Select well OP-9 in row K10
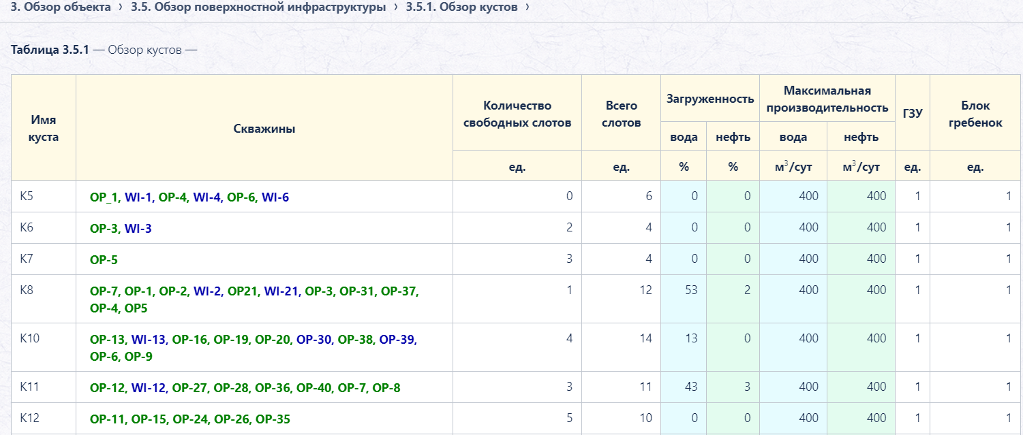The height and width of the screenshot is (435, 1023). [x=138, y=357]
